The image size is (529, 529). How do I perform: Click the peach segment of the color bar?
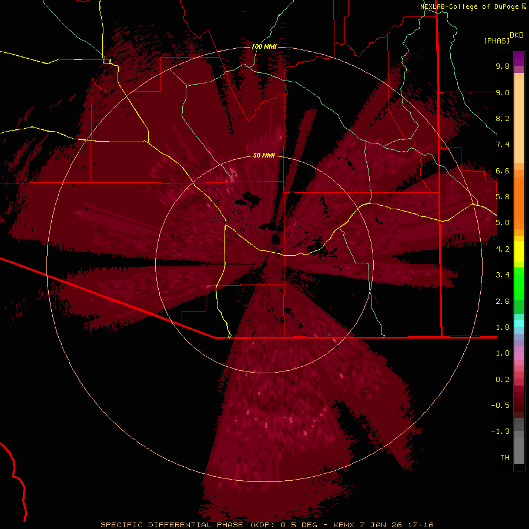click(x=519, y=120)
